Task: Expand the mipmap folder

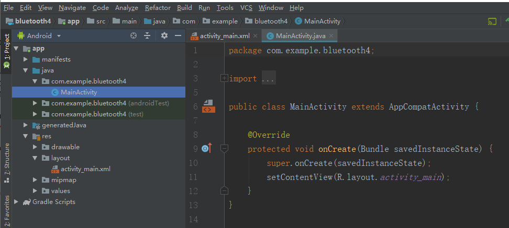Action: click(x=35, y=180)
